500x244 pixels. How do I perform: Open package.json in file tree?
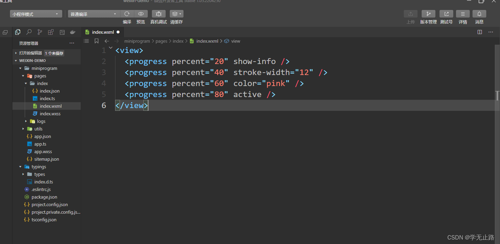point(44,197)
